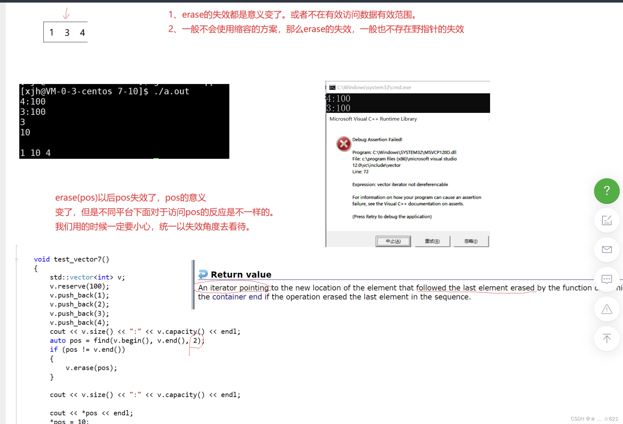Click 'Expression: vector iterator not dereferencable' line
Screen dimensions: 623x424
tap(400, 184)
